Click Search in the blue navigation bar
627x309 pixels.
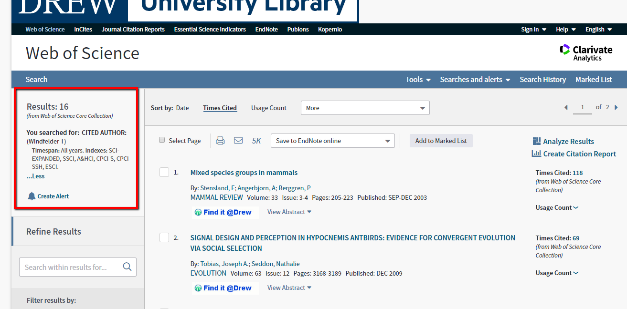(x=37, y=80)
